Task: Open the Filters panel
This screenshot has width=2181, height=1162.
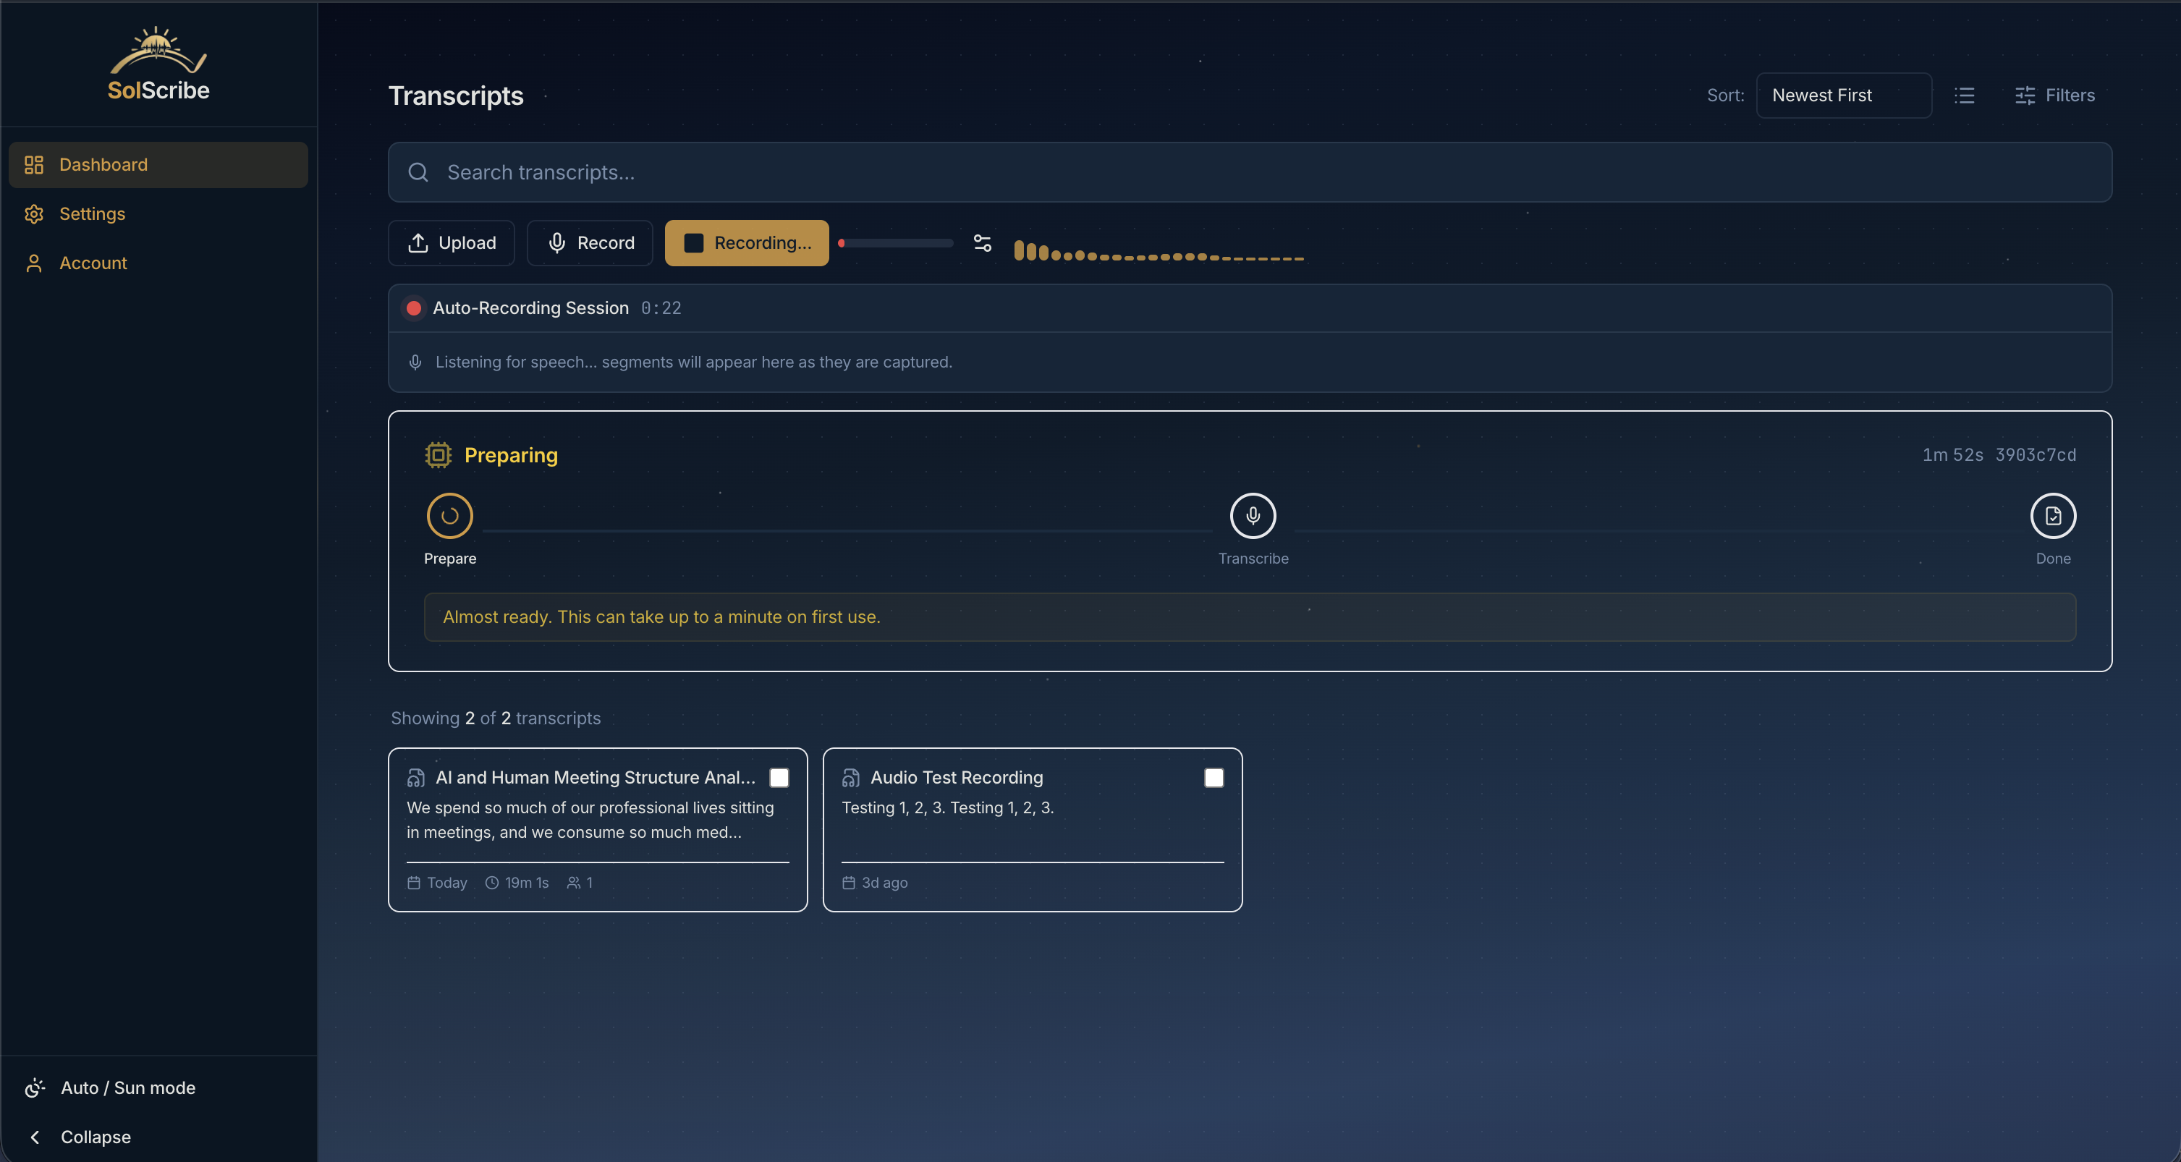Action: (2057, 95)
